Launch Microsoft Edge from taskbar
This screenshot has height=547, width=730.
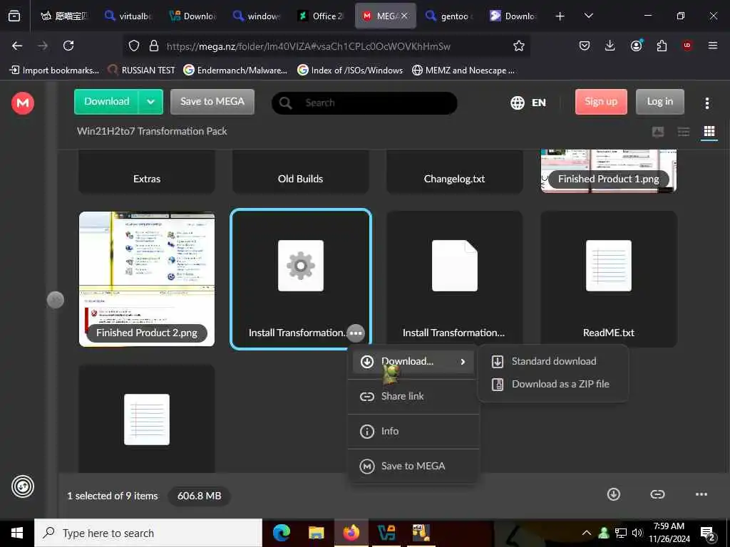point(281,533)
